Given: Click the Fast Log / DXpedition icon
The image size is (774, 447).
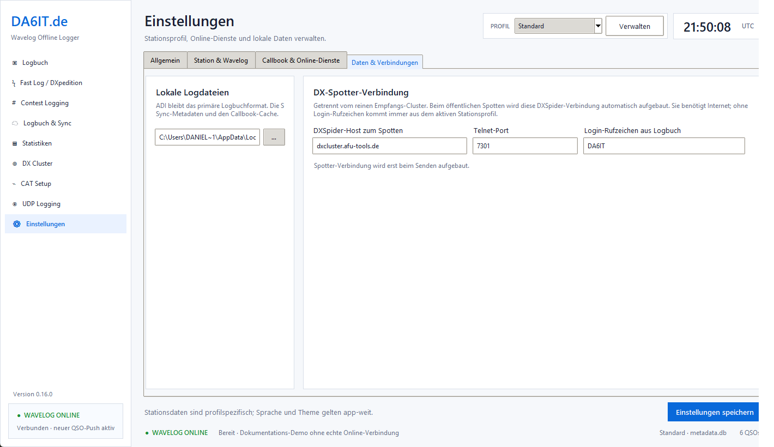Looking at the screenshot, I should 14,83.
